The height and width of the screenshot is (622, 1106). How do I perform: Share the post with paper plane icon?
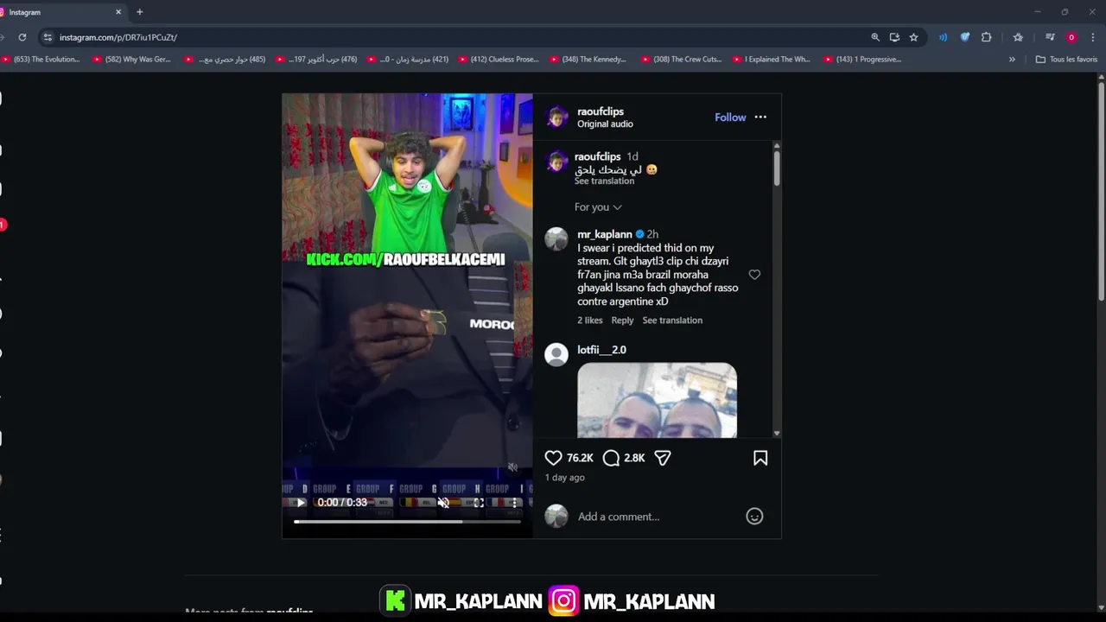[662, 458]
